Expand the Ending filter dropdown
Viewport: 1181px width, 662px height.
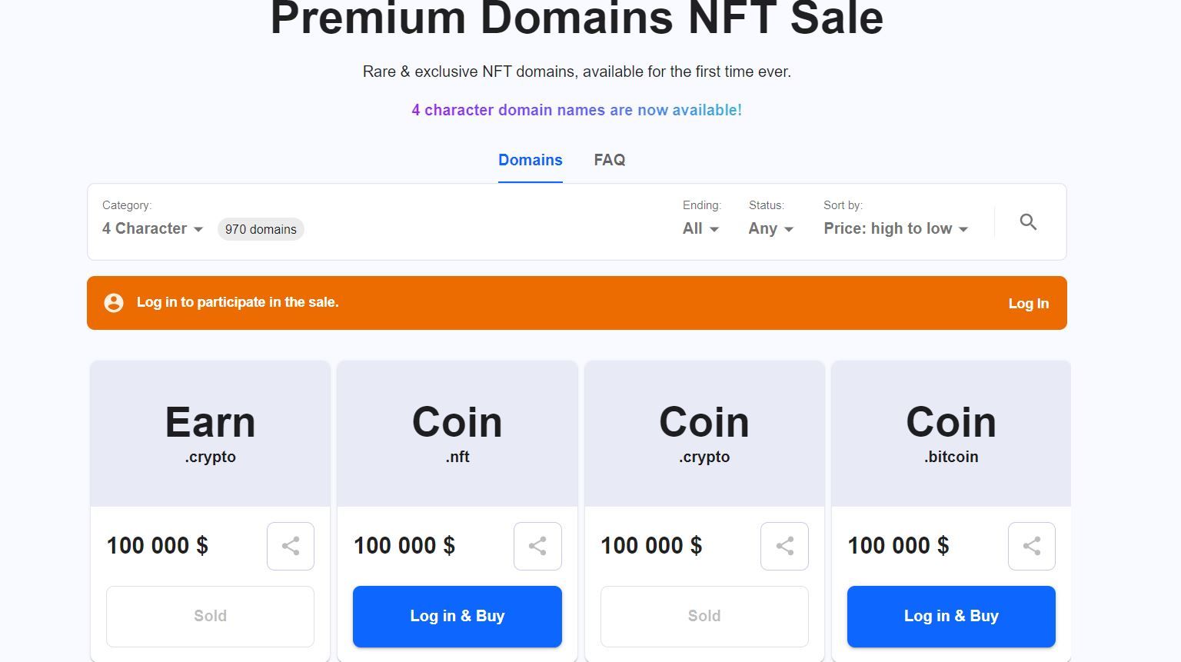[x=700, y=229]
